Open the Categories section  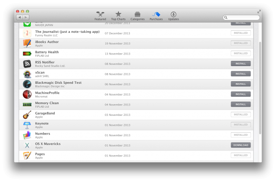137,16
